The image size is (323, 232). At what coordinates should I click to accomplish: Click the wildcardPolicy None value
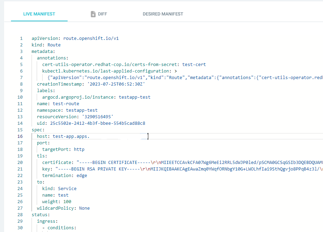(x=84, y=208)
